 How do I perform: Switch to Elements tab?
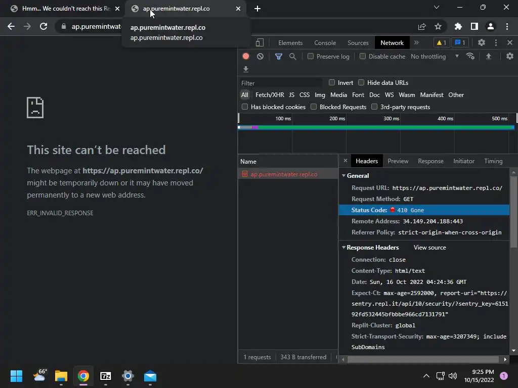[290, 43]
